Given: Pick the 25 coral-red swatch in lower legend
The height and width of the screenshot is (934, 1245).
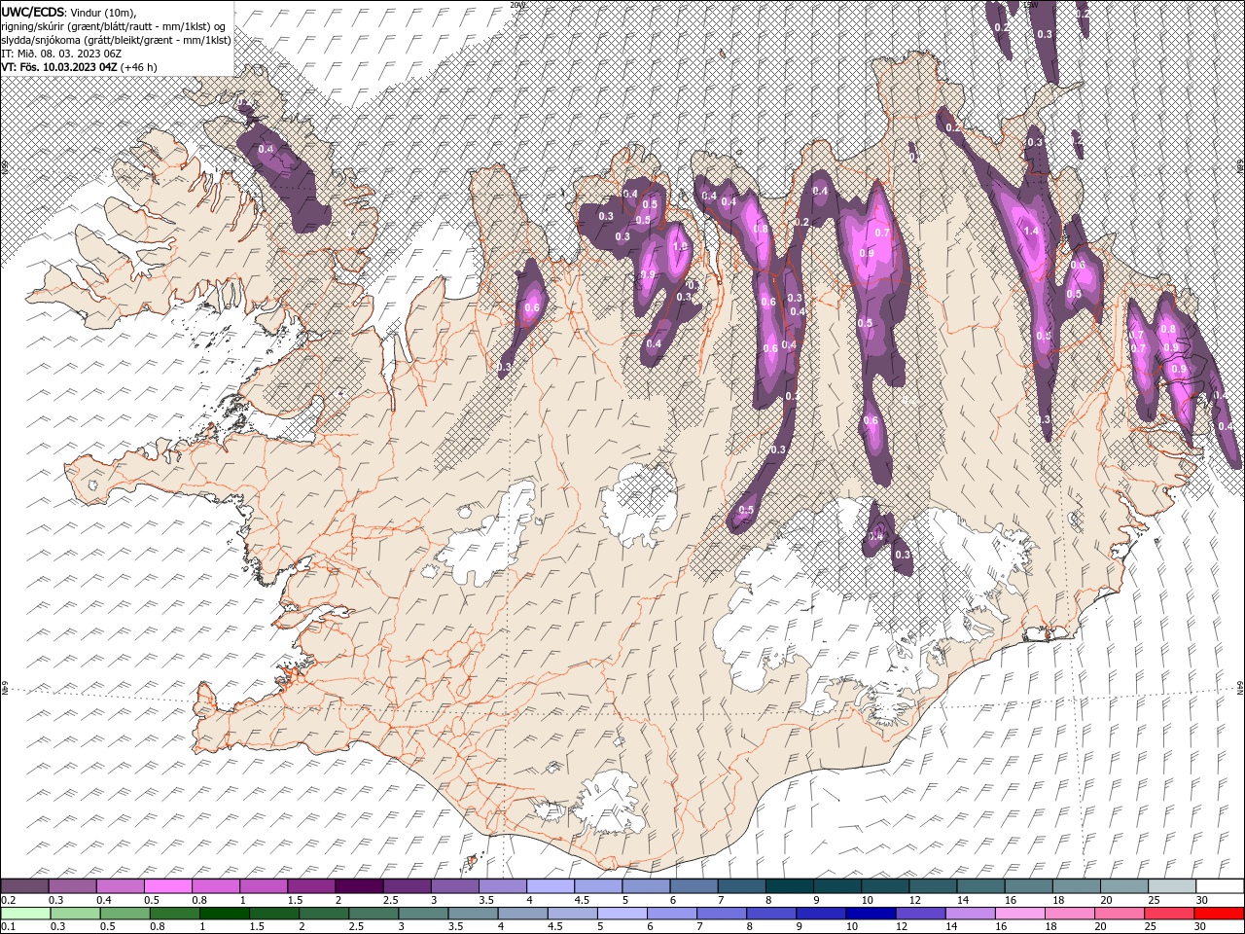Looking at the screenshot, I should pyautogui.click(x=1170, y=914).
